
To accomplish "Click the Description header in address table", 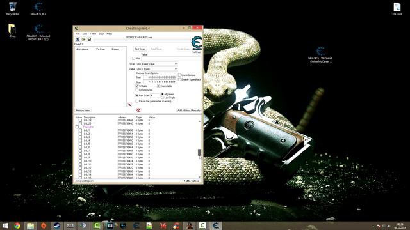I will [x=90, y=118].
